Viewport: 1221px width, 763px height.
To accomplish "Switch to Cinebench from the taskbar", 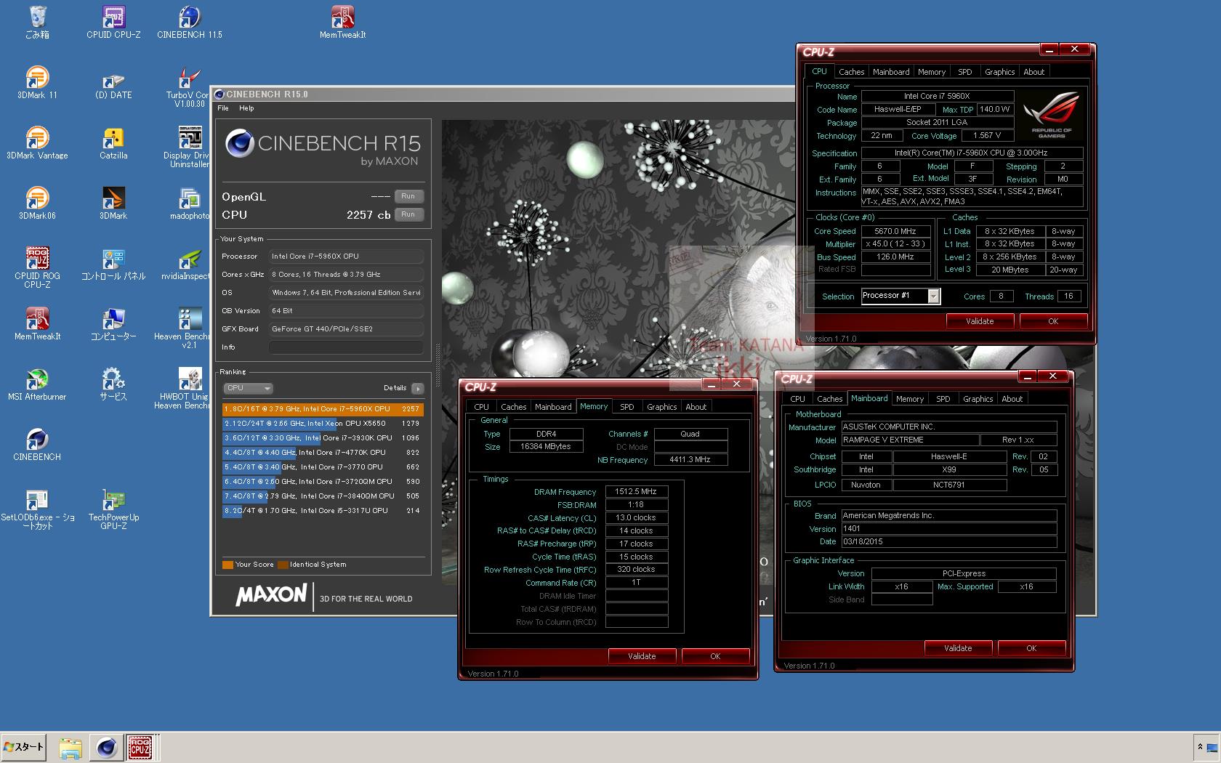I will click(x=106, y=748).
